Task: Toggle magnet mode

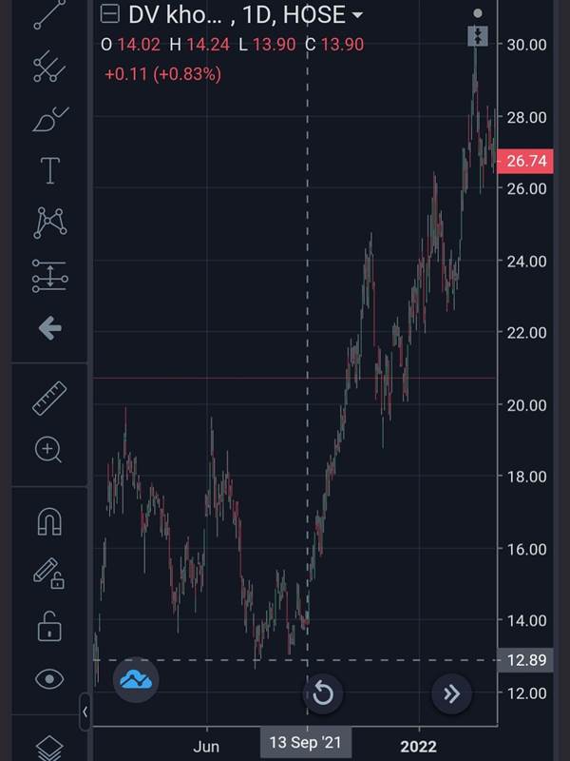Action: pos(49,521)
